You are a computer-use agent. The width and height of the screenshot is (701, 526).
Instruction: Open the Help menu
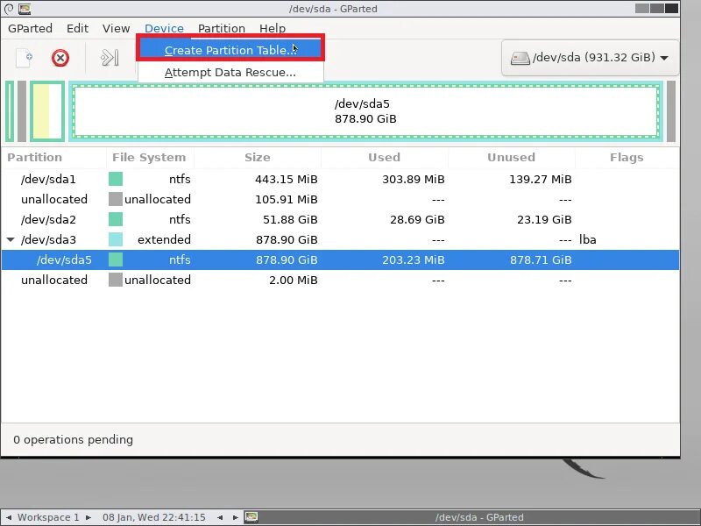tap(273, 28)
